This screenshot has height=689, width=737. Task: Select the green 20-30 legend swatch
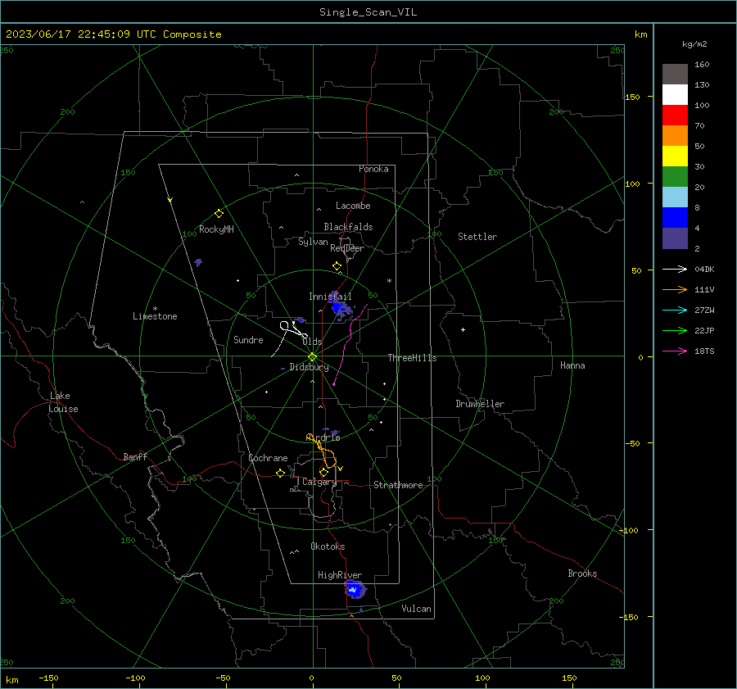click(x=675, y=176)
